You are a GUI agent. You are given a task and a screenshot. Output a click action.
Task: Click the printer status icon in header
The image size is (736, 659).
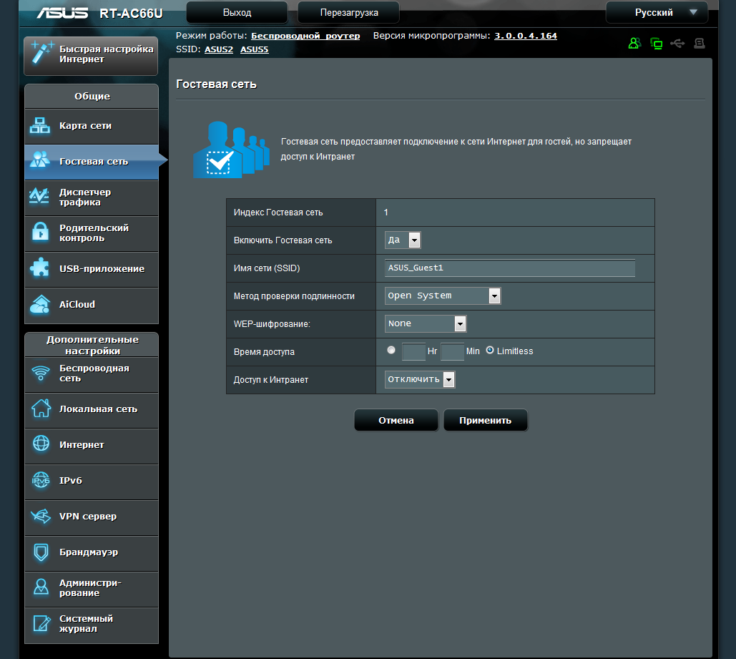click(700, 44)
